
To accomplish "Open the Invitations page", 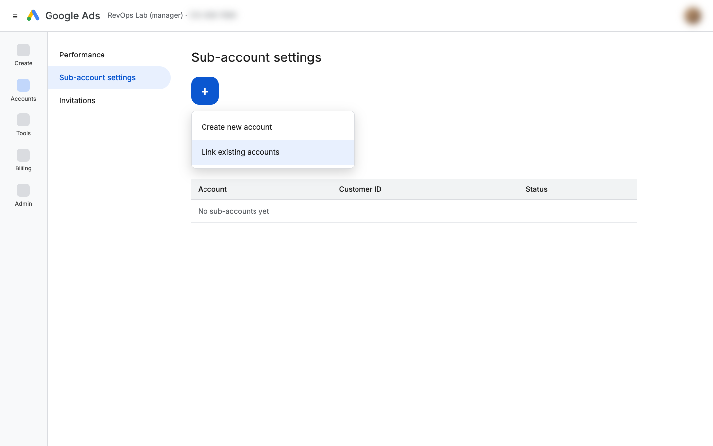I will 109,101.
